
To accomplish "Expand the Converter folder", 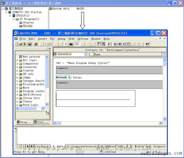I will pos(17,67).
